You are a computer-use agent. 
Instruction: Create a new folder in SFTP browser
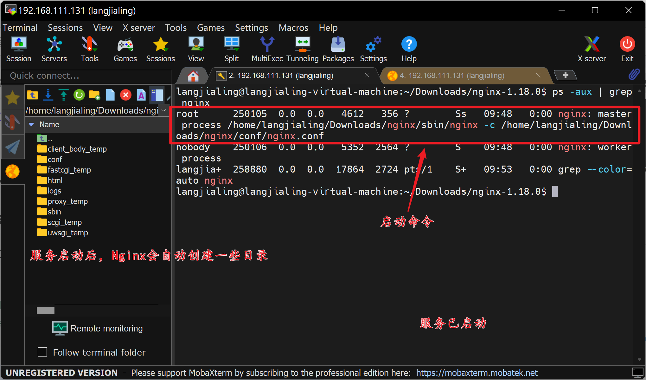click(95, 95)
